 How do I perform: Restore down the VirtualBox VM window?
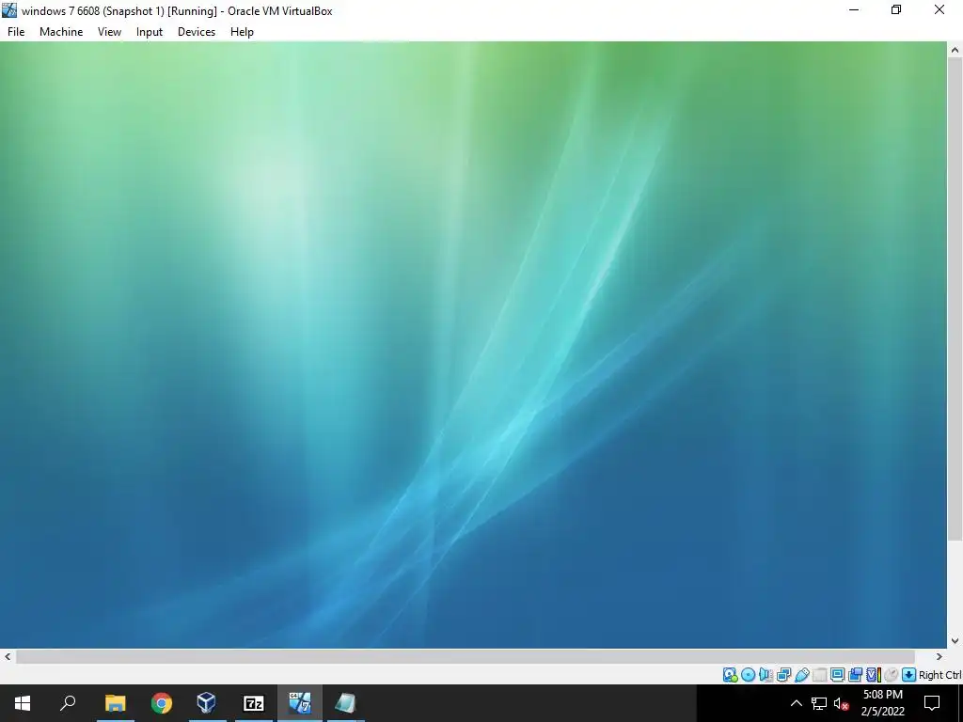click(x=896, y=9)
